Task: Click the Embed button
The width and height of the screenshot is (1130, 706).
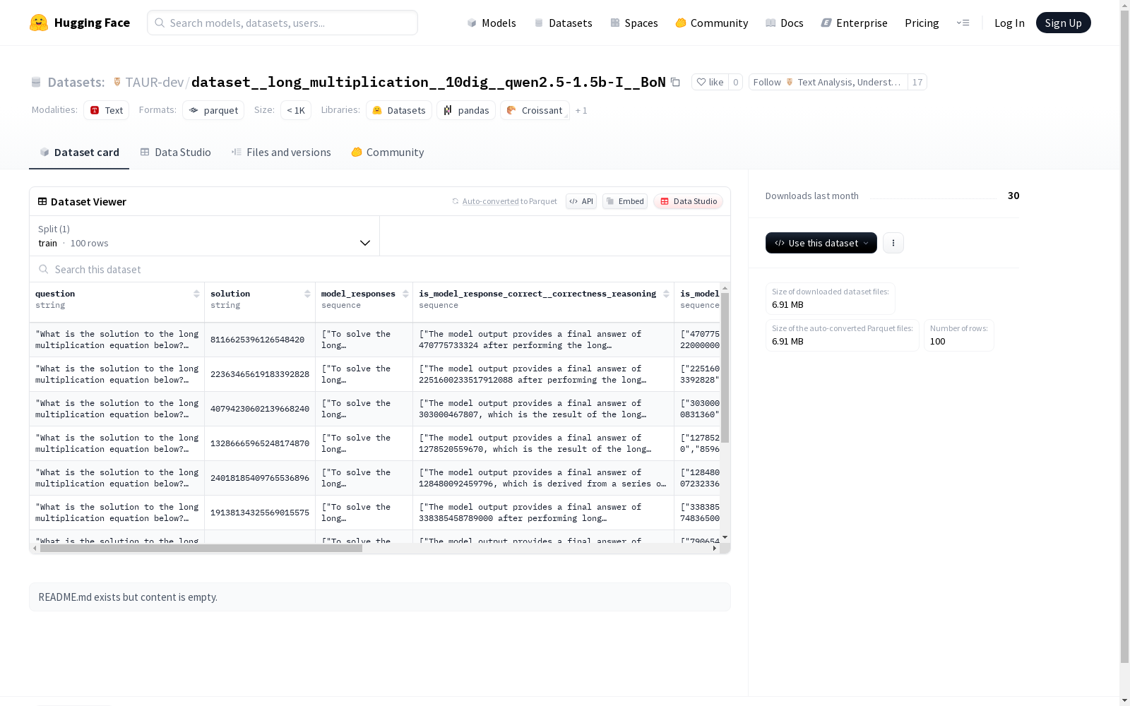Action: [625, 201]
